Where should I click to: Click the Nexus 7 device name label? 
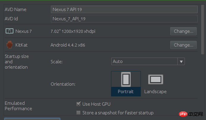click(x=24, y=31)
